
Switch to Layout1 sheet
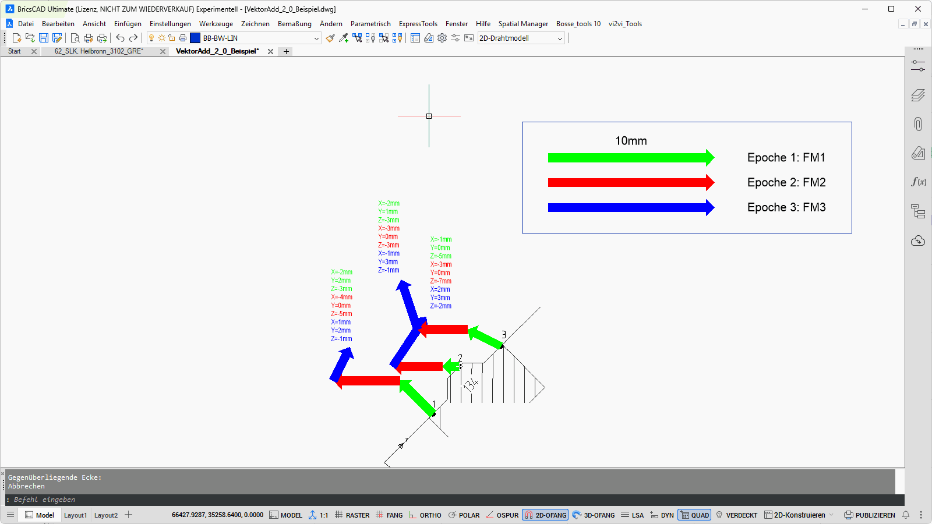75,515
